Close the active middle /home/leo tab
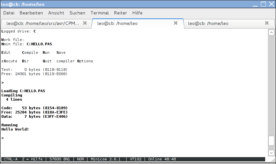The height and width of the screenshot is (164, 276). tap(176, 23)
